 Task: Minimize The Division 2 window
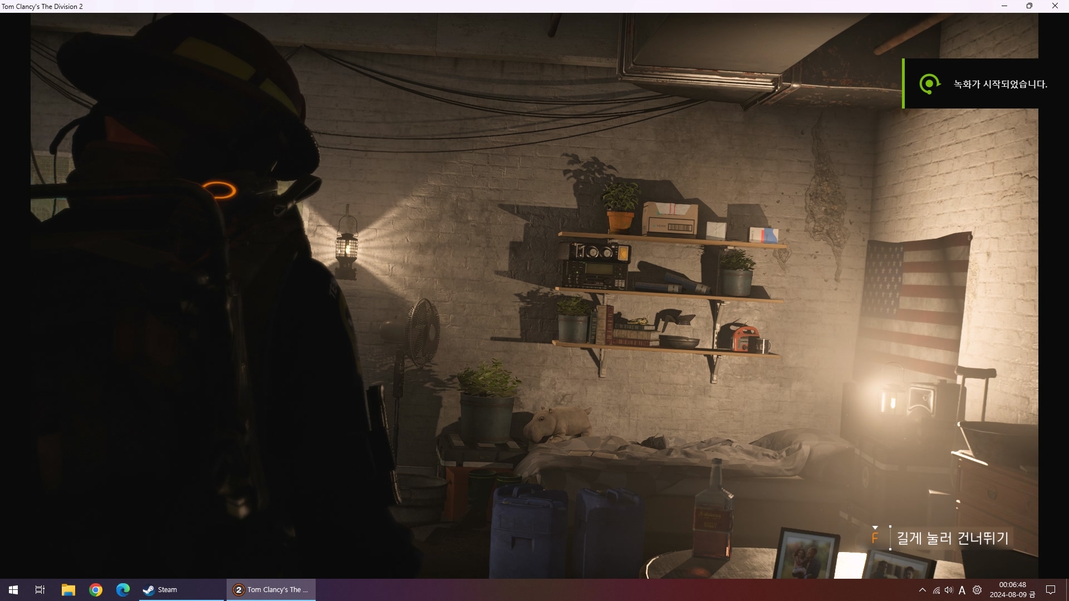1004,6
